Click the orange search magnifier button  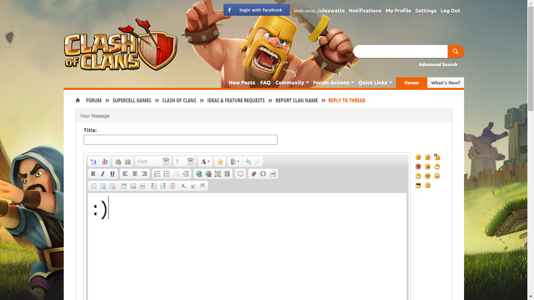(455, 51)
